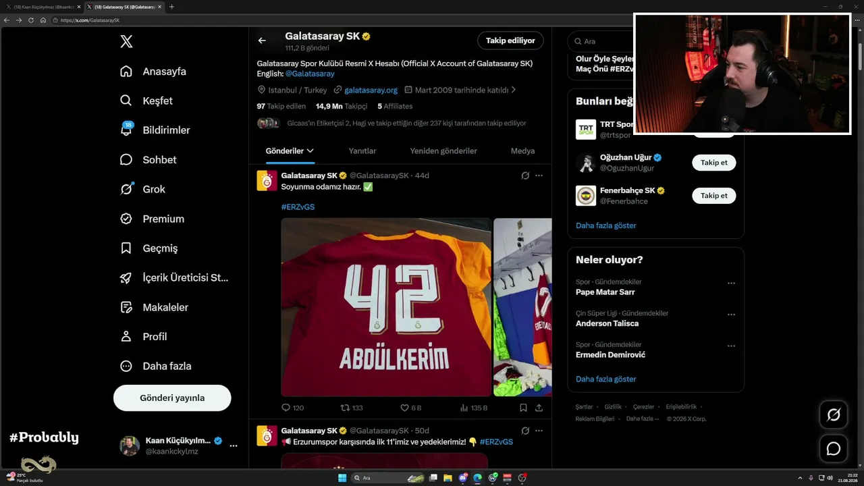This screenshot has width=864, height=486.
Task: Open the #ERZvGS hashtag in the Soyunma odamız post
Action: pos(298,207)
